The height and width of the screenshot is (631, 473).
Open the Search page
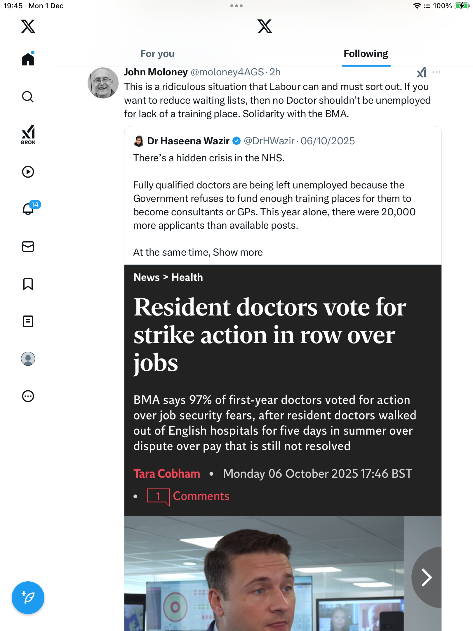[x=28, y=97]
